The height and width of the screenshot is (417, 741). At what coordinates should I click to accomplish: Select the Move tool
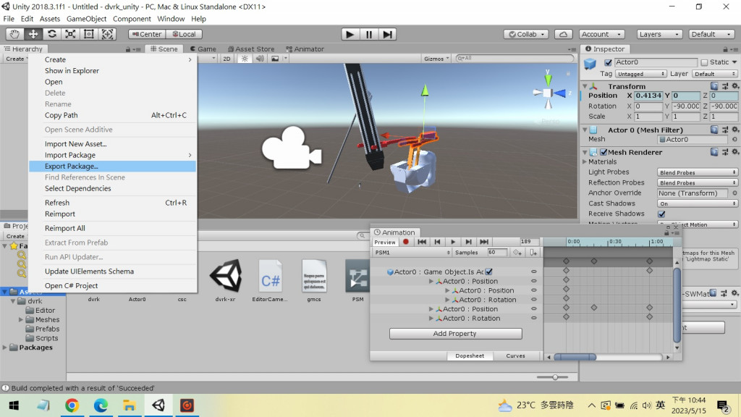[x=33, y=34]
